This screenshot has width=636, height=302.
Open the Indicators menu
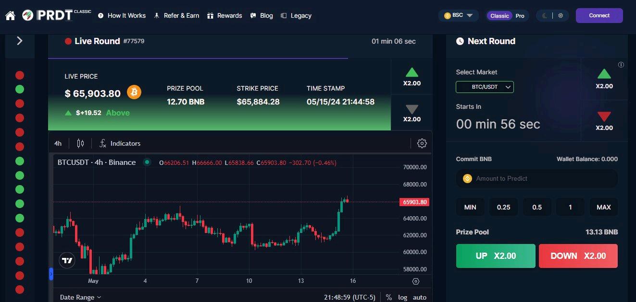coord(120,143)
